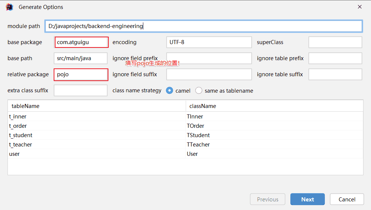The image size is (371, 210).
Task: Click the base package field
Action: tap(81, 42)
